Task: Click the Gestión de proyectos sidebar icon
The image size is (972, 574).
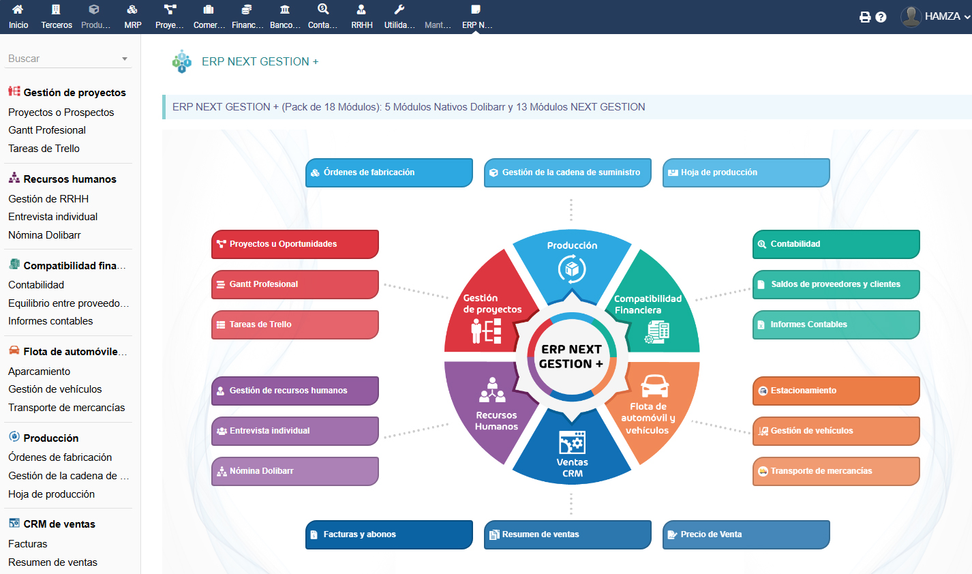Action: tap(14, 91)
